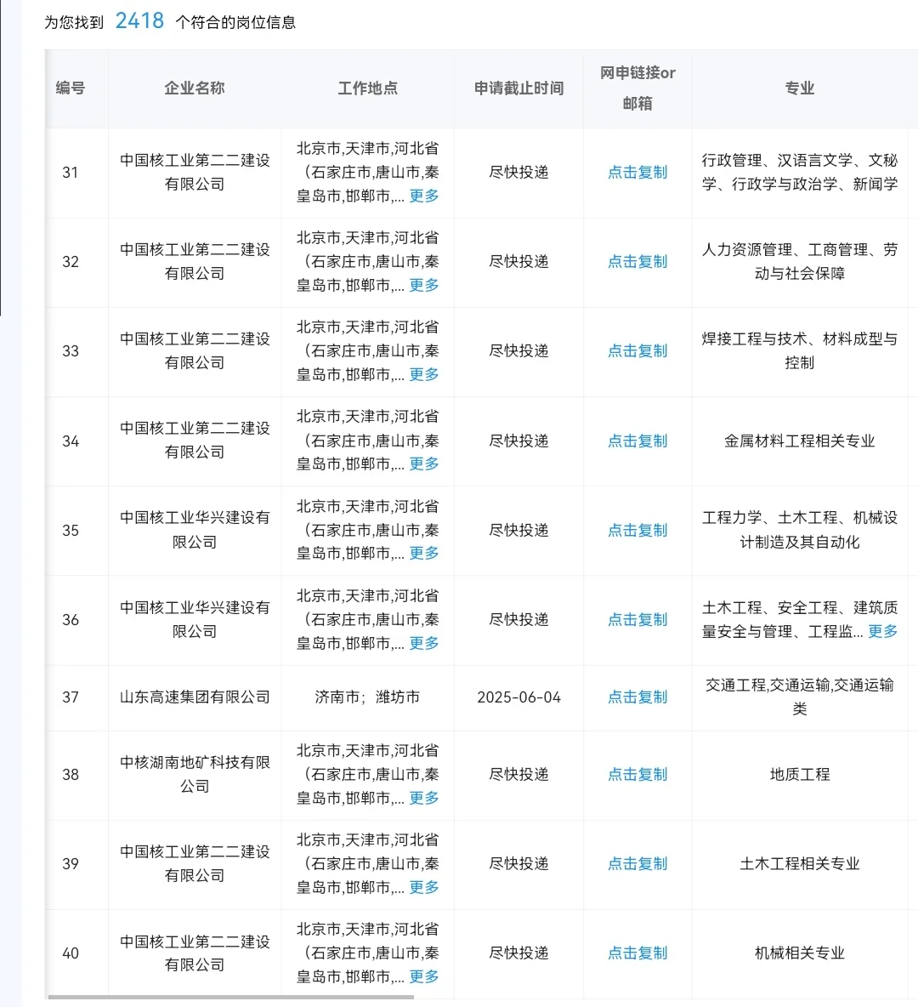Copy the application link for job 31
This screenshot has height=1007, width=918.
point(637,172)
